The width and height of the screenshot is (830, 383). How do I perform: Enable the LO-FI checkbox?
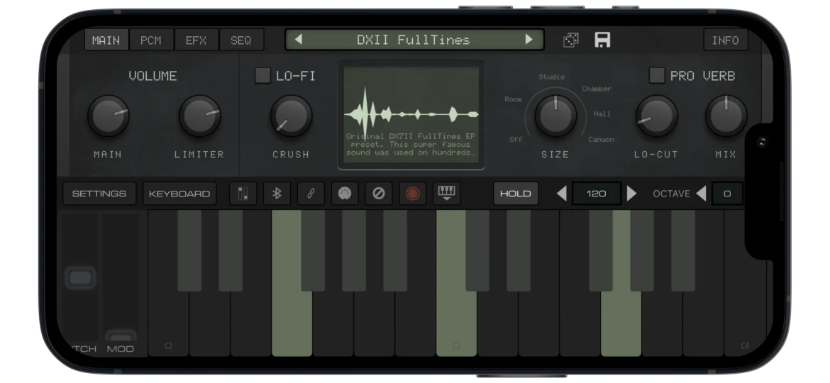262,76
